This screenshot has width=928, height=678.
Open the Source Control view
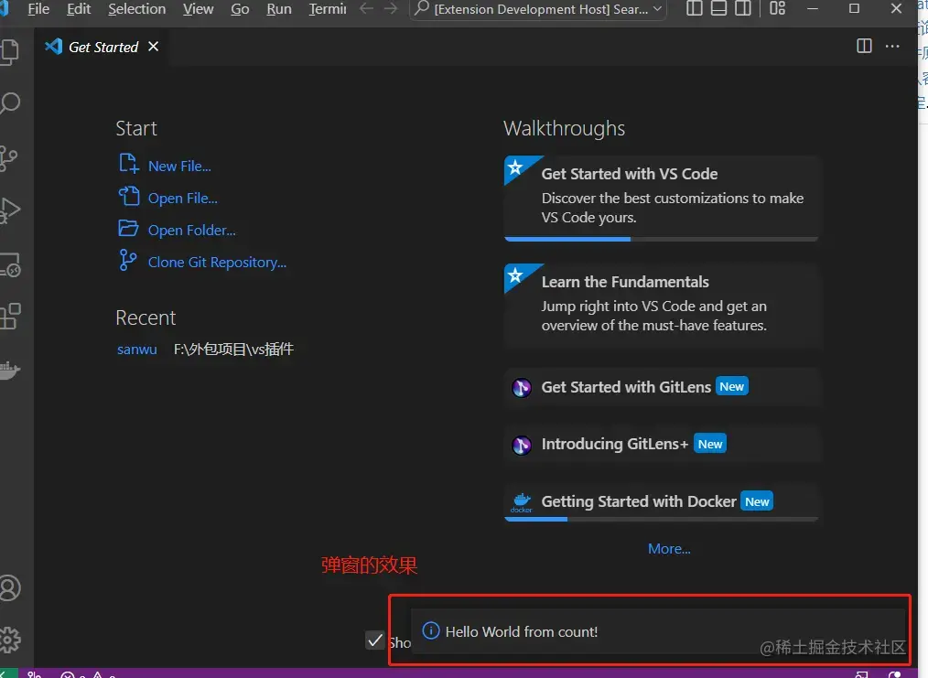coord(8,158)
